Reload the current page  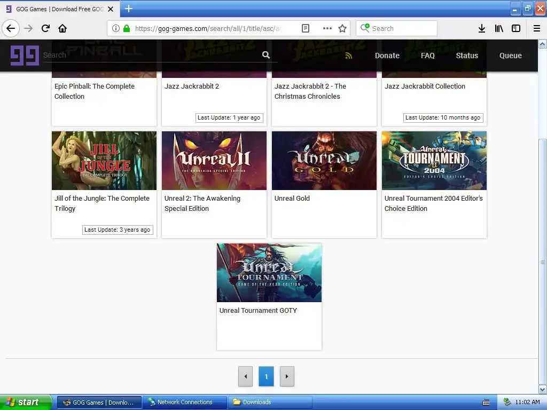[x=45, y=28]
